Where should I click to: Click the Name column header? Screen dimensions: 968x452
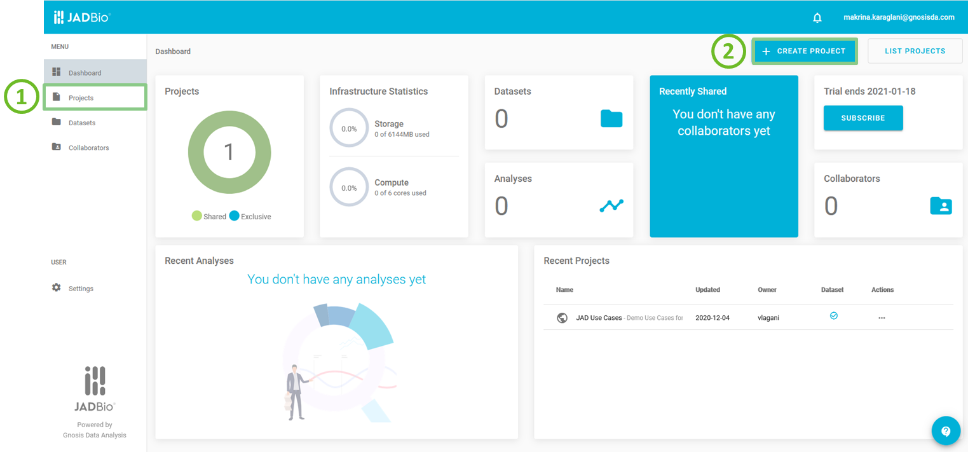point(564,290)
